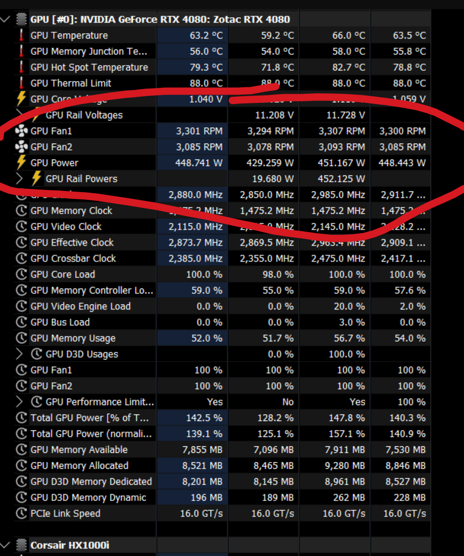Click the thermometer icon beside GPU Temperature
464x556 pixels.
21,35
